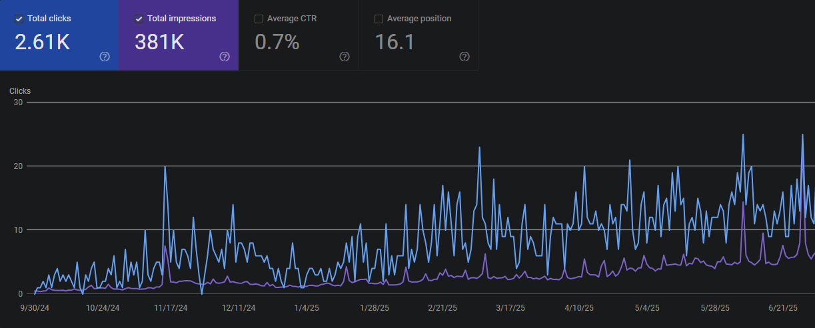Click the 0.7% average CTR value

tap(277, 42)
